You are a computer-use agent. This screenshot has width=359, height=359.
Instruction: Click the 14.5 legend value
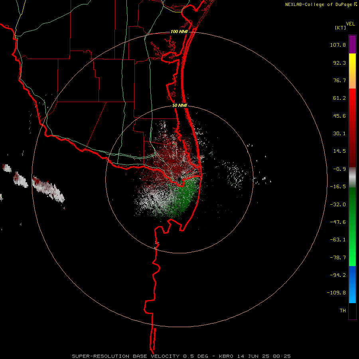pos(339,151)
